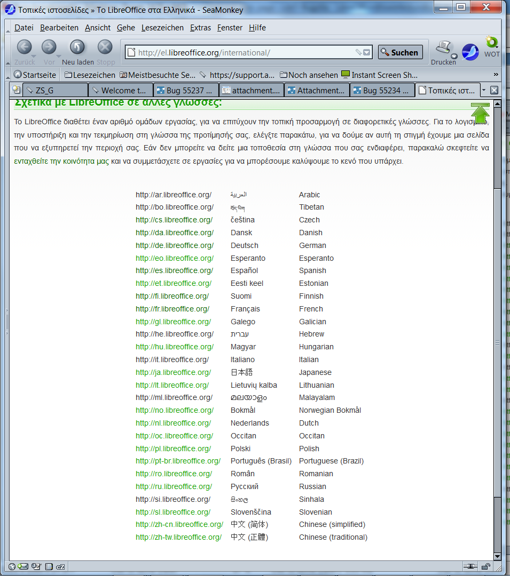The image size is (510, 576).
Task: Click the WOT reputation icon
Action: coord(491,43)
